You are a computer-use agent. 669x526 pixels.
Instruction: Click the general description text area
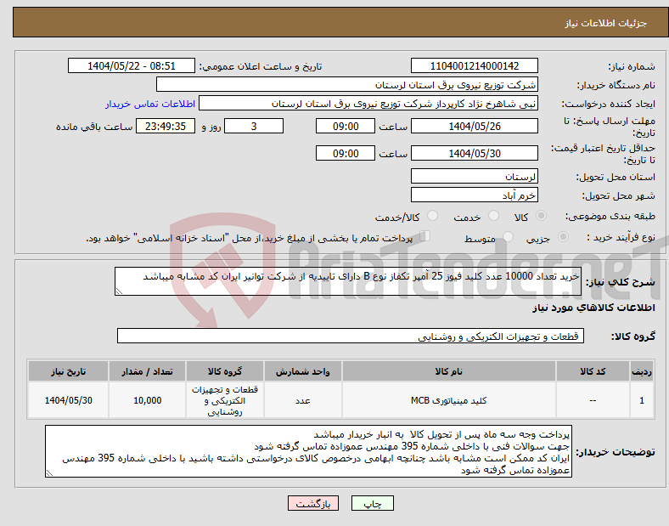pyautogui.click(x=348, y=281)
